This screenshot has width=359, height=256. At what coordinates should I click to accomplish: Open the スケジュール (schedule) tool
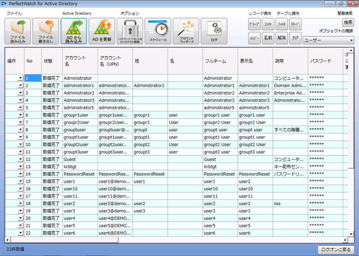[x=158, y=31]
